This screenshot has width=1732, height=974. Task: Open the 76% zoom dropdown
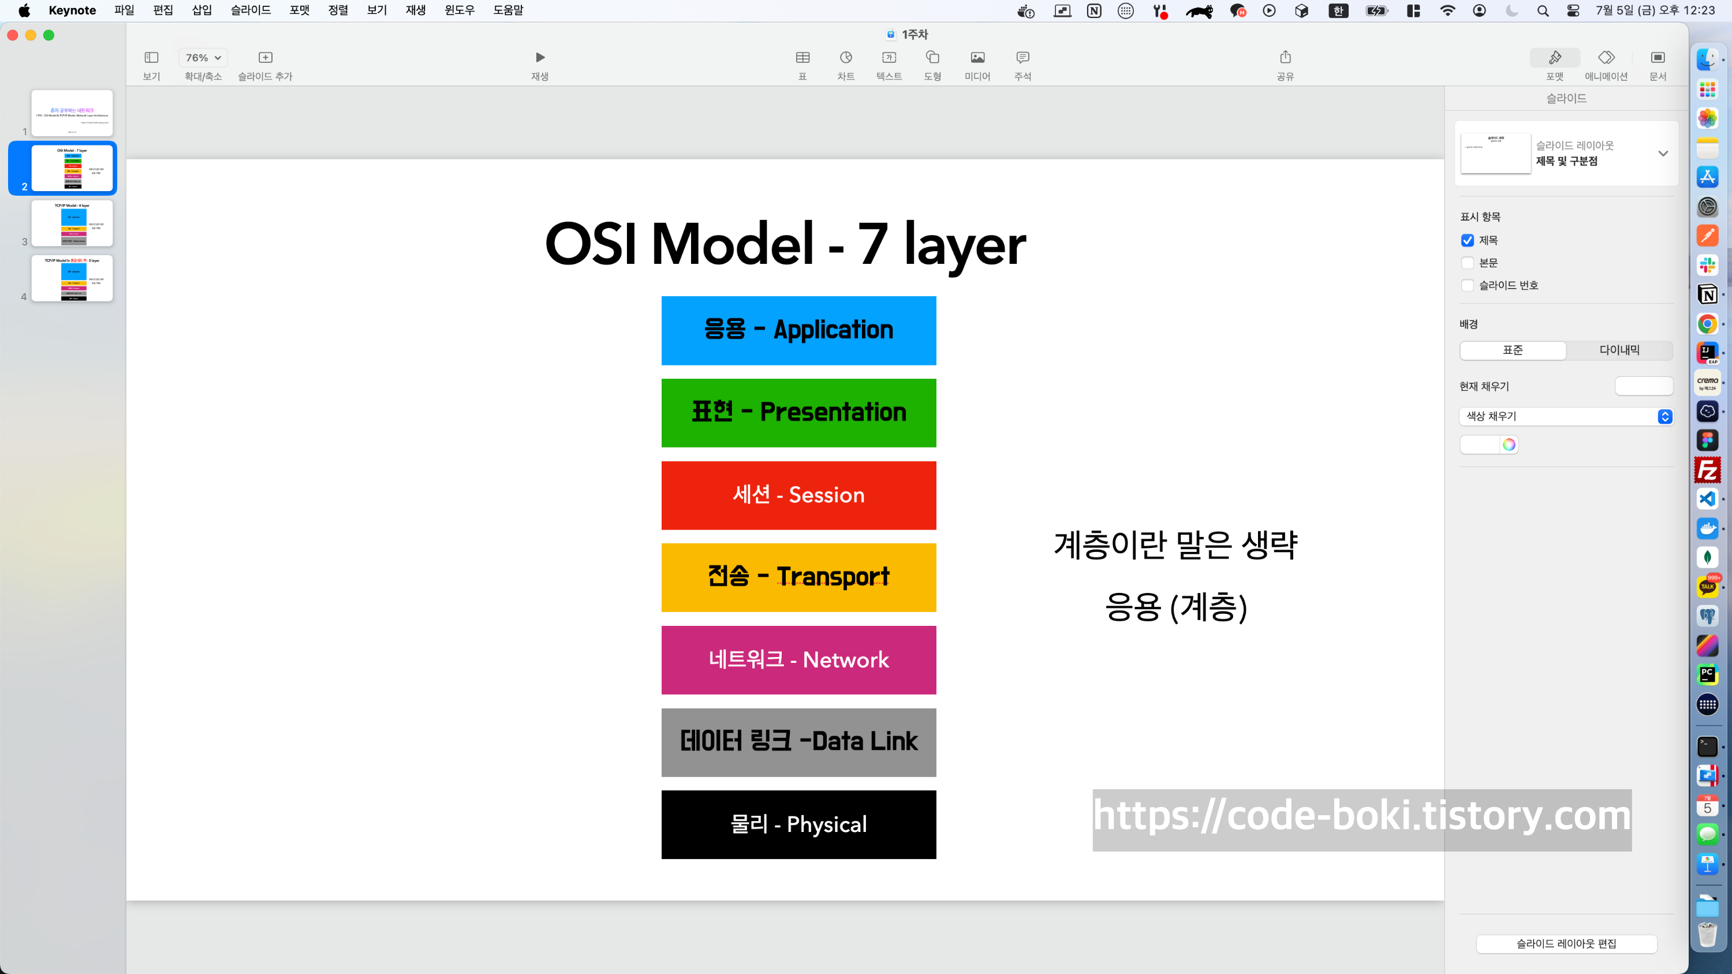203,58
